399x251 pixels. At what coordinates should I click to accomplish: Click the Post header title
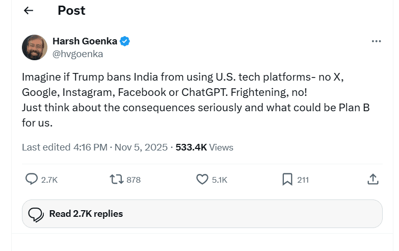pyautogui.click(x=71, y=11)
